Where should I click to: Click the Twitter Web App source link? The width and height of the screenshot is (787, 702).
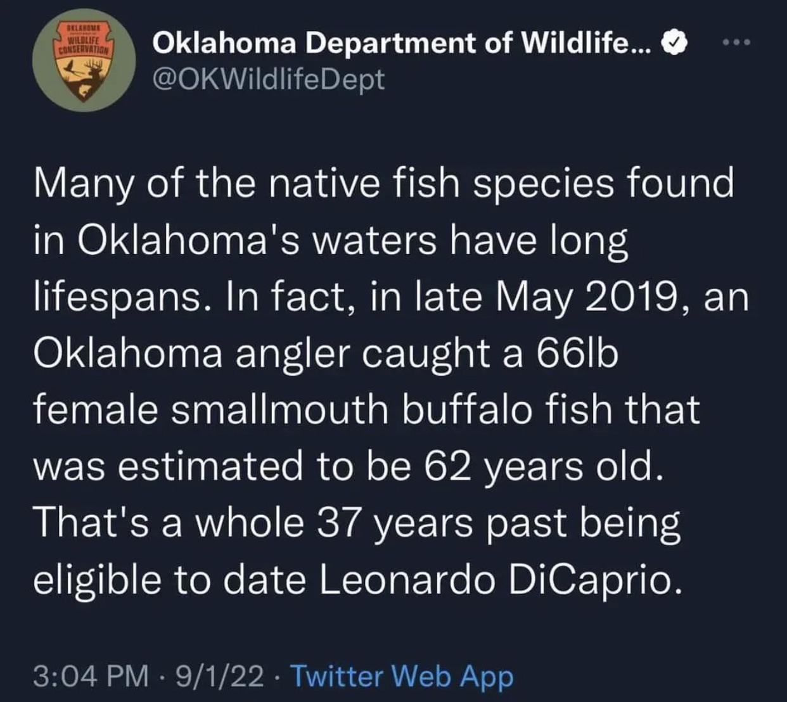(x=402, y=676)
